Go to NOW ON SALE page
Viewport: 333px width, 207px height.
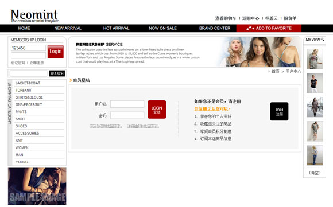click(162, 28)
